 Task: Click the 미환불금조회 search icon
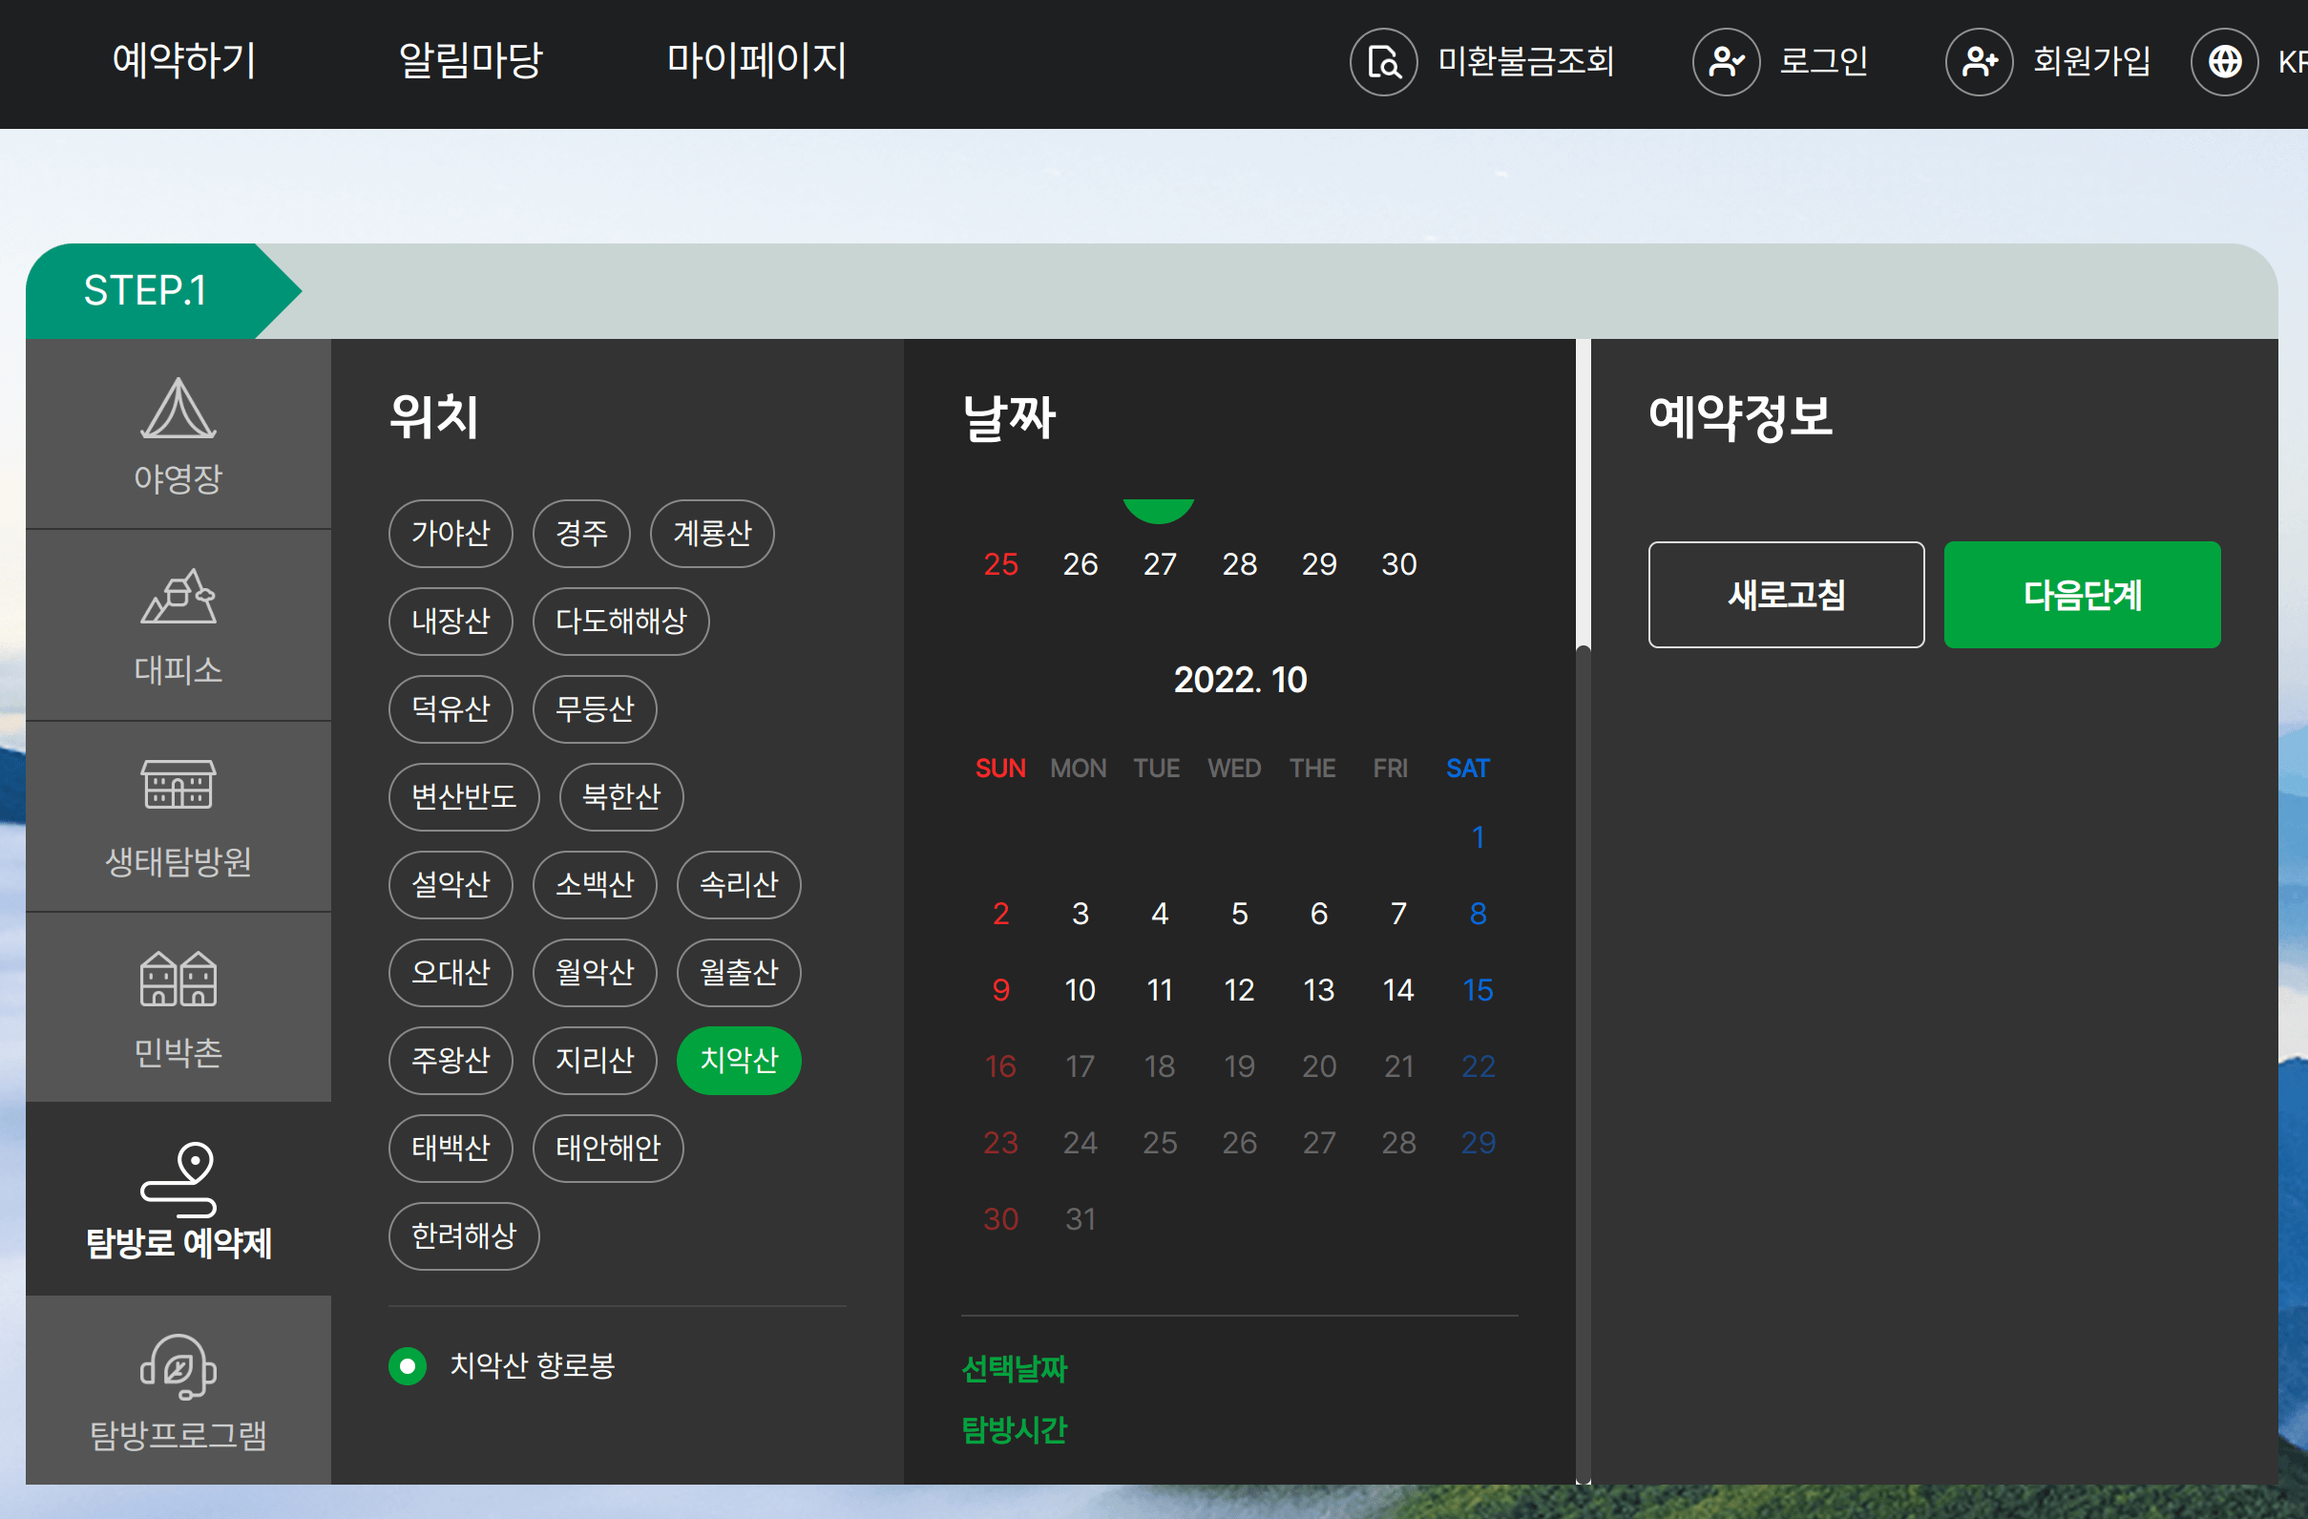[x=1384, y=61]
